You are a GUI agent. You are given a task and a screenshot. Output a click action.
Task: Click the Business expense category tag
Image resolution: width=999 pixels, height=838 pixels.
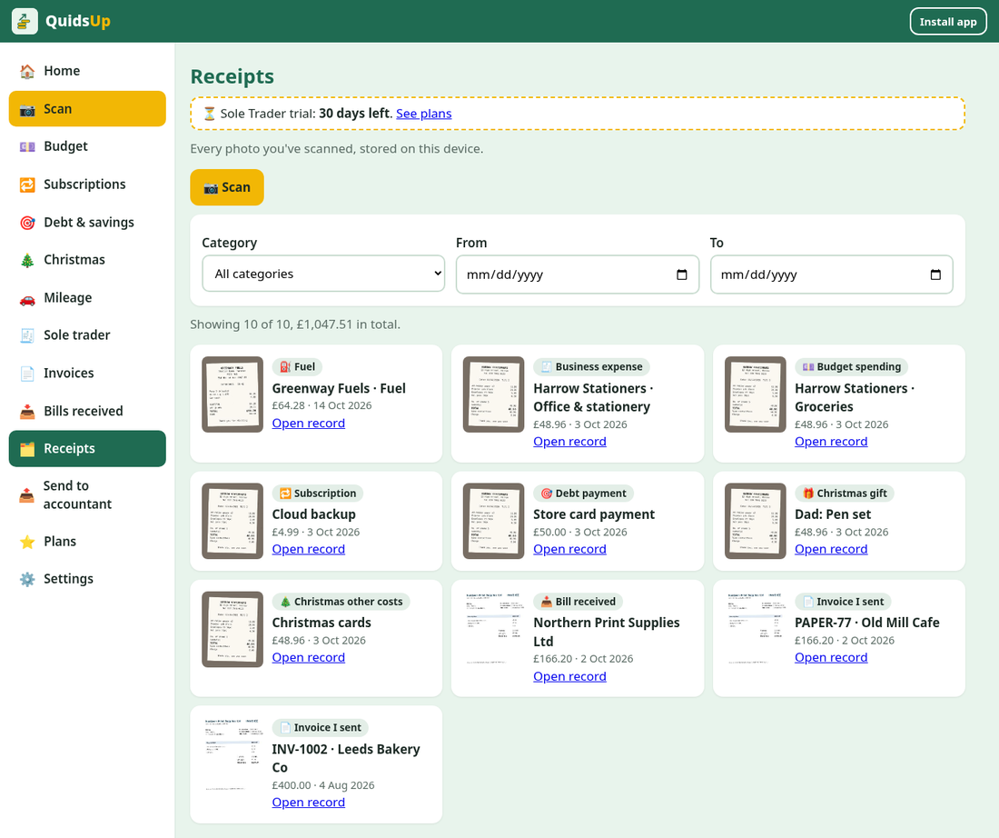[592, 366]
